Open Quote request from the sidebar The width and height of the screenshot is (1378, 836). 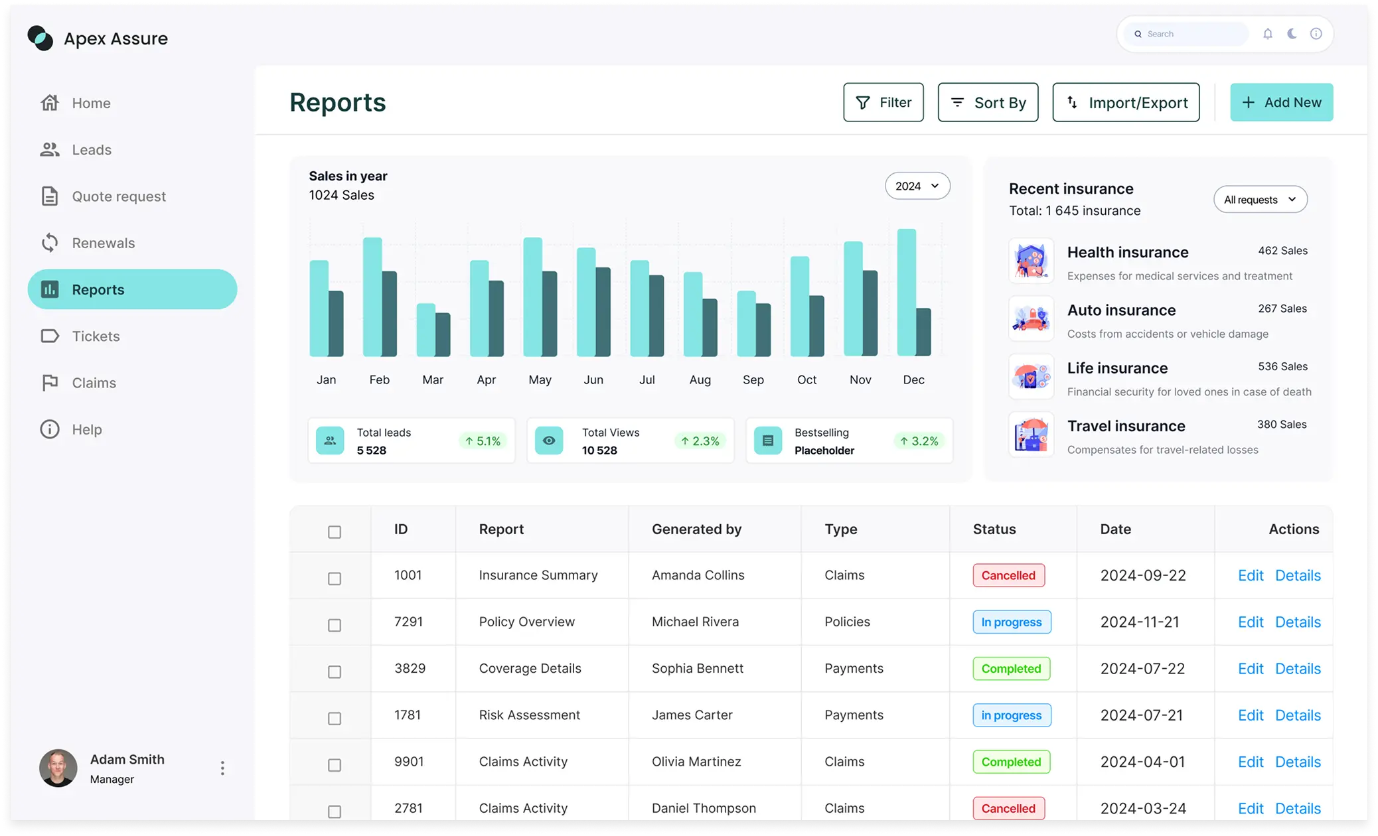pos(118,196)
